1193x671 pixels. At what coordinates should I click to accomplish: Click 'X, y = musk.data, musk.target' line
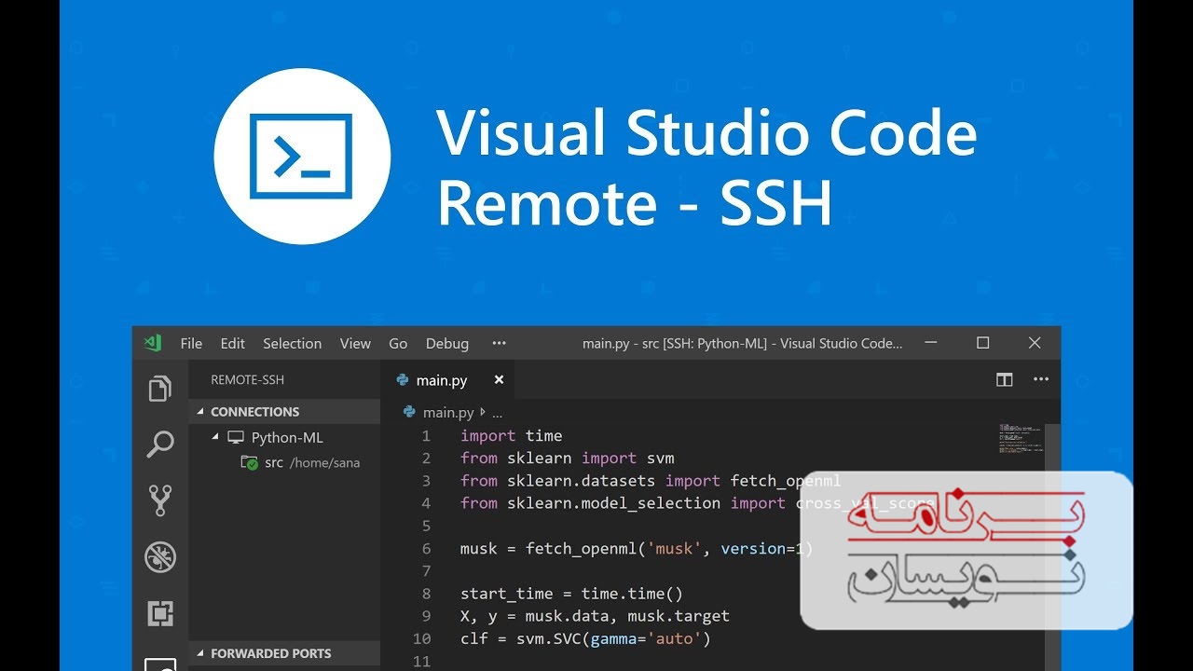point(595,616)
